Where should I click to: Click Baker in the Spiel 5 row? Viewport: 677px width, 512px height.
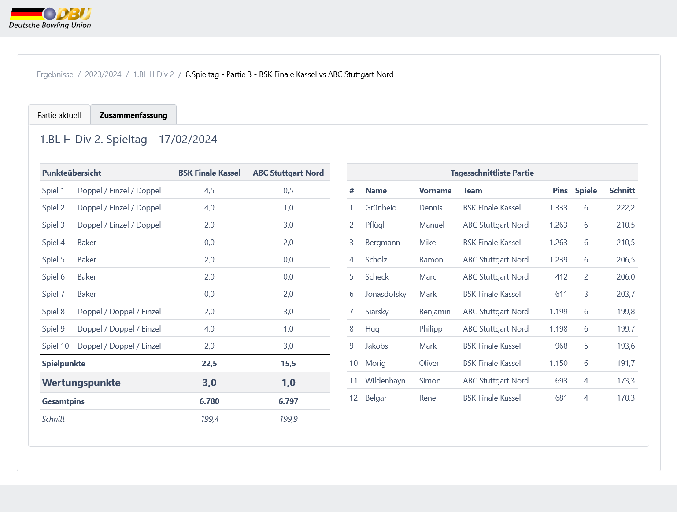87,260
